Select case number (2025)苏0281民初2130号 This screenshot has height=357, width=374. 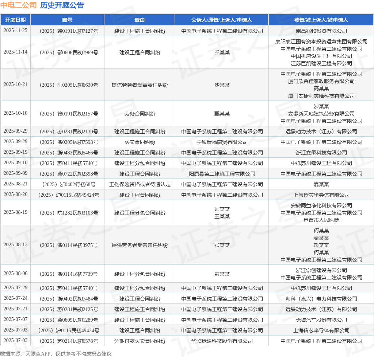tap(69, 132)
